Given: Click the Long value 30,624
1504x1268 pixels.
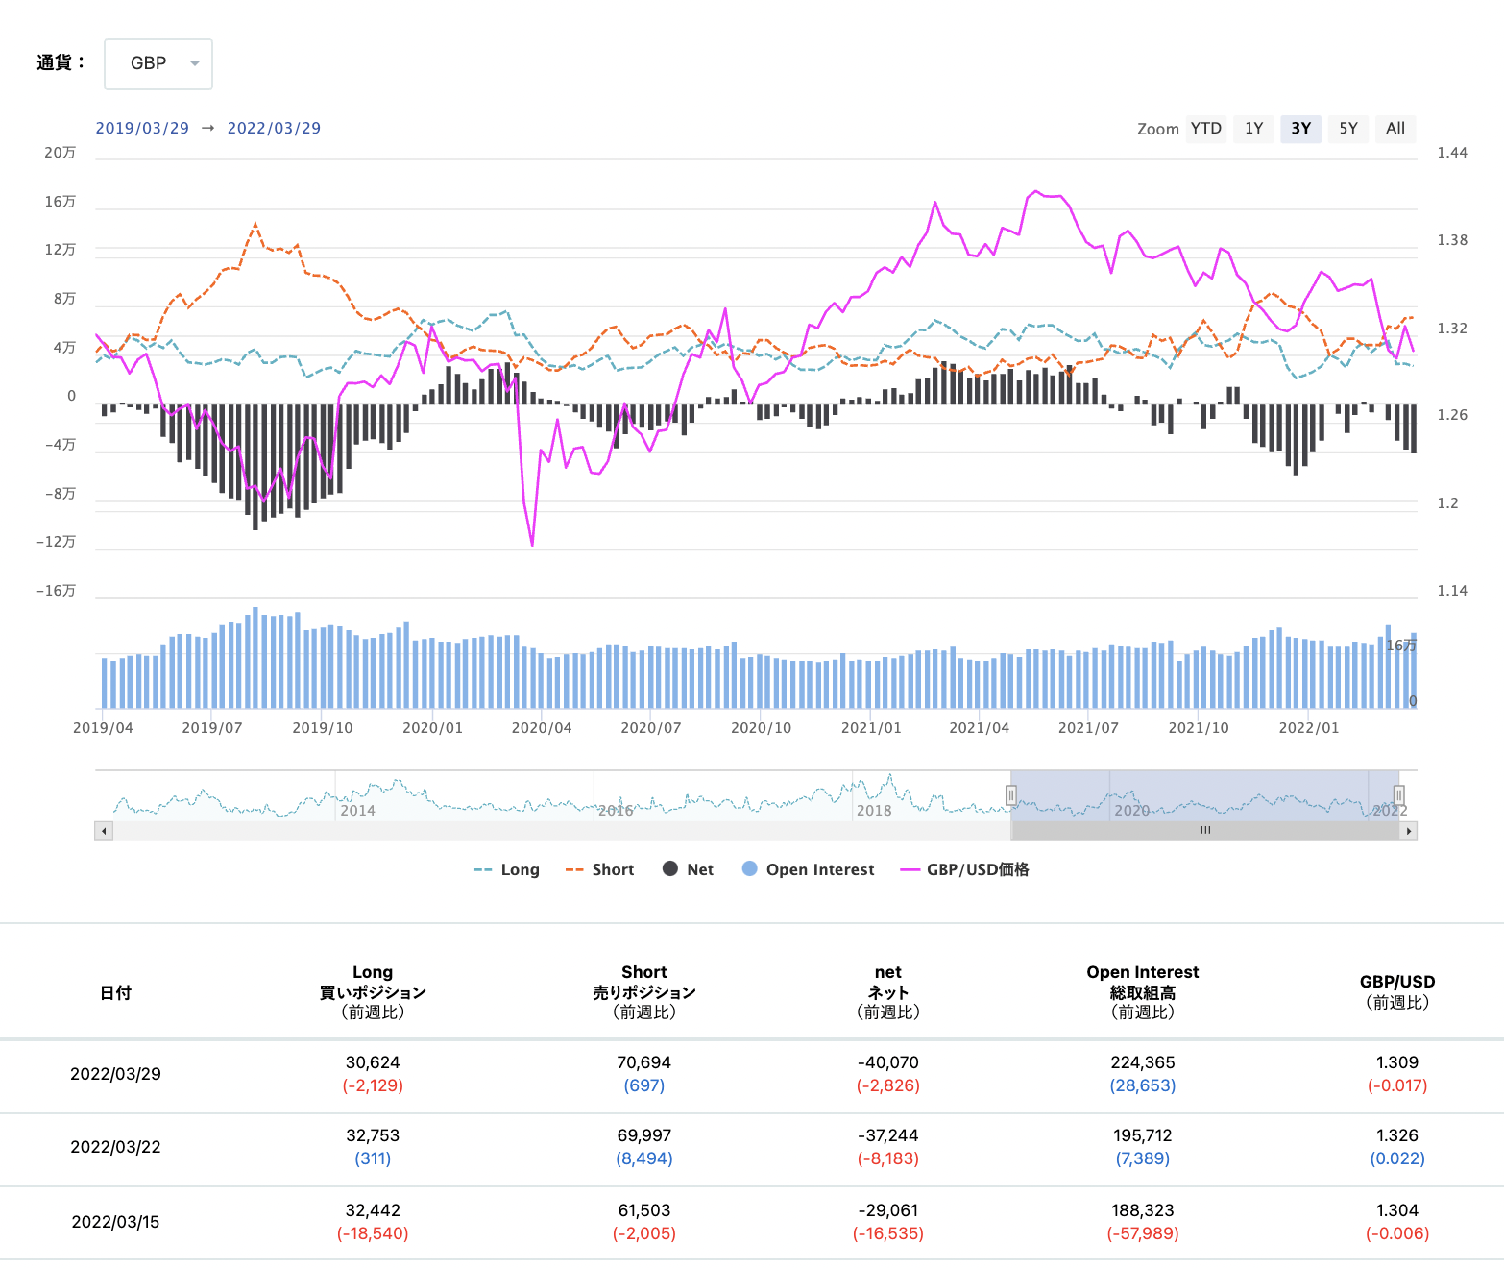Looking at the screenshot, I should tap(373, 1062).
